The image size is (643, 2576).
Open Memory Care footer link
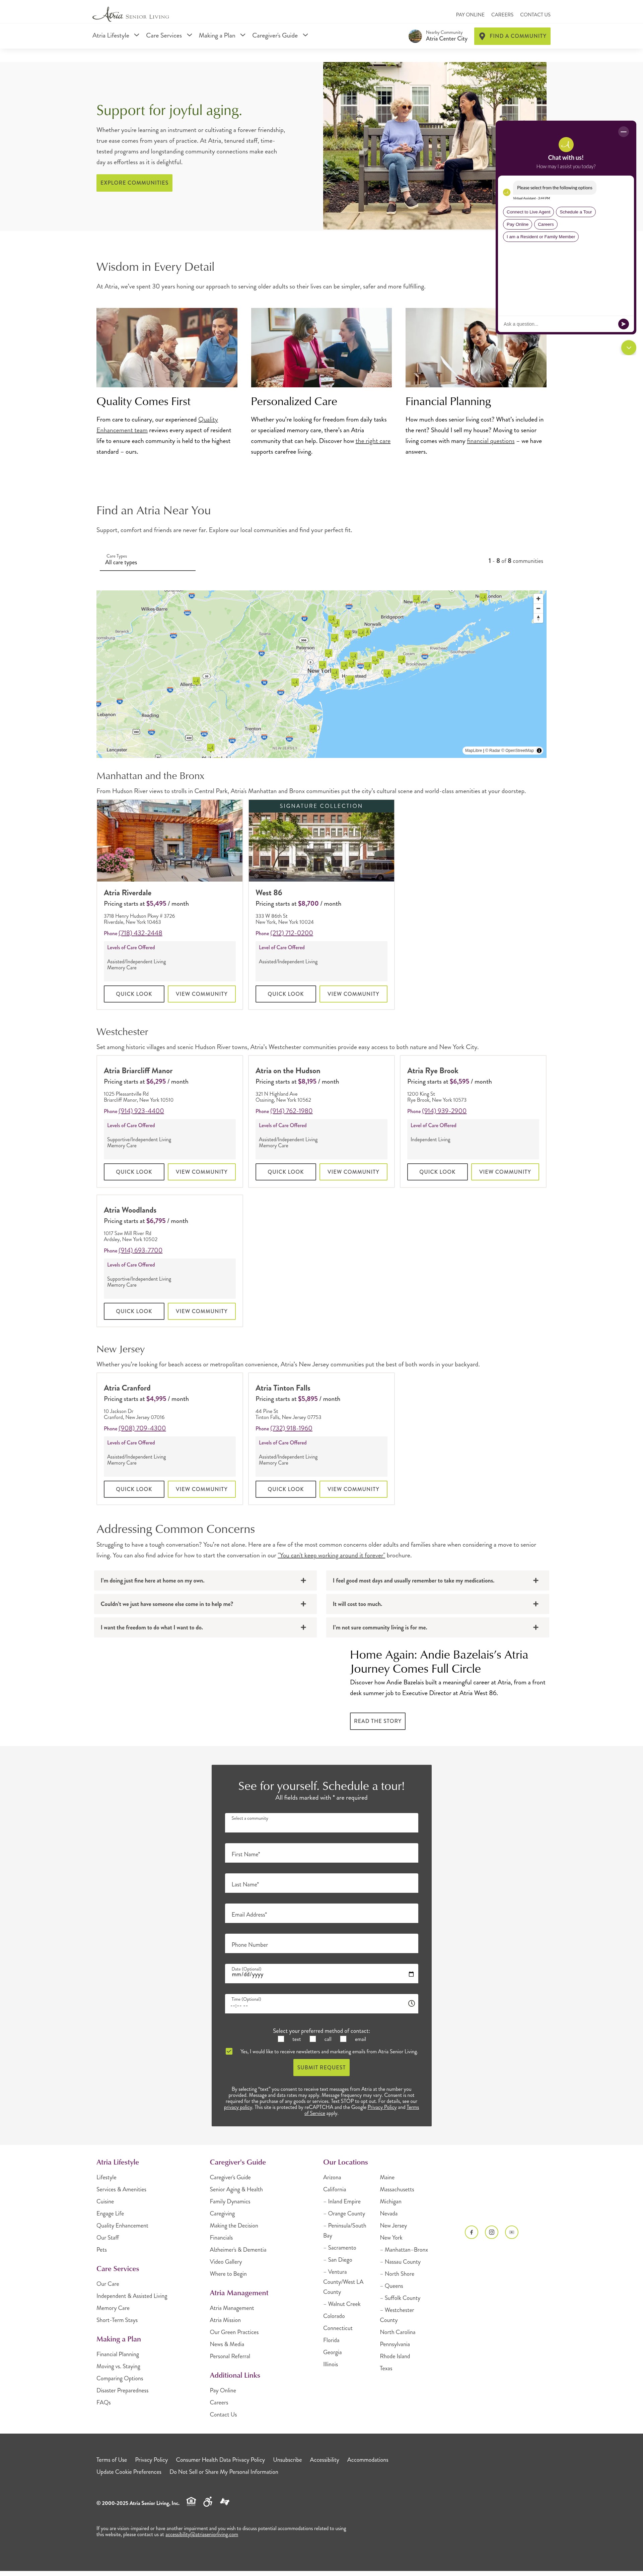click(x=113, y=2308)
